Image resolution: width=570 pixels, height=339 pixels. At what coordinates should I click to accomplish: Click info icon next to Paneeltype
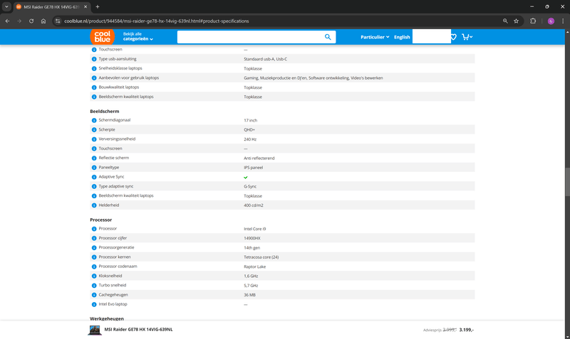94,168
